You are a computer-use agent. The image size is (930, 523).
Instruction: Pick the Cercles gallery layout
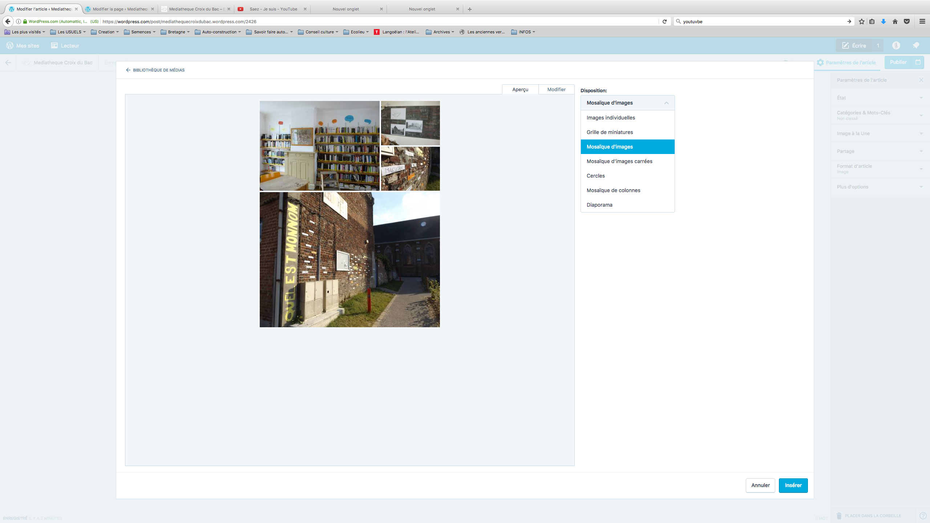point(596,176)
